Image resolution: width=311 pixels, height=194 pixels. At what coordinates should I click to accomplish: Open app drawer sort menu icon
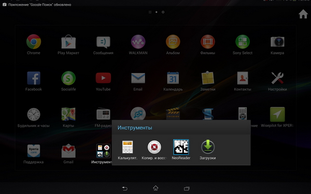coord(150,12)
